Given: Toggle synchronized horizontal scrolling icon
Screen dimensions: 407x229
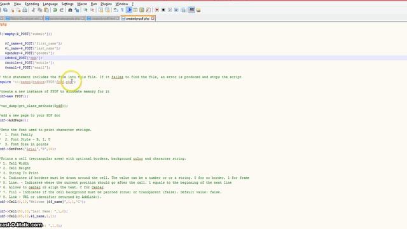Looking at the screenshot, I should pos(107,10).
